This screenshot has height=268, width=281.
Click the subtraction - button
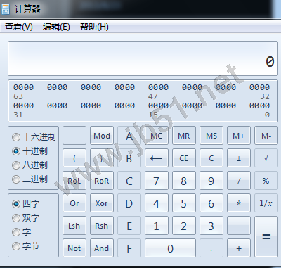pos(239,226)
